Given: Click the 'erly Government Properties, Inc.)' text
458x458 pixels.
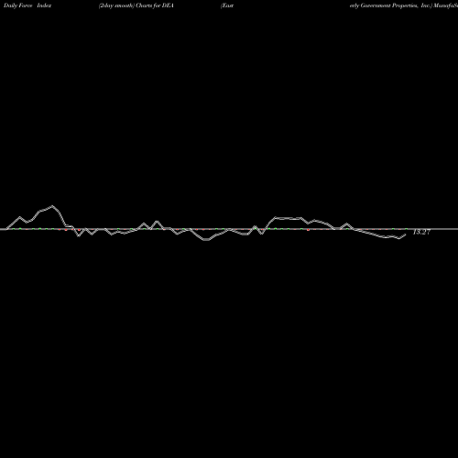Looking at the screenshot, I should [x=391, y=5].
